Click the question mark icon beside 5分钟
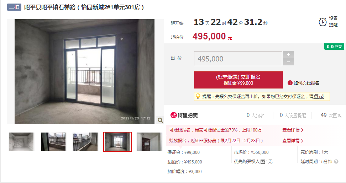Viewport: 346px width, 183px height. click(x=336, y=162)
